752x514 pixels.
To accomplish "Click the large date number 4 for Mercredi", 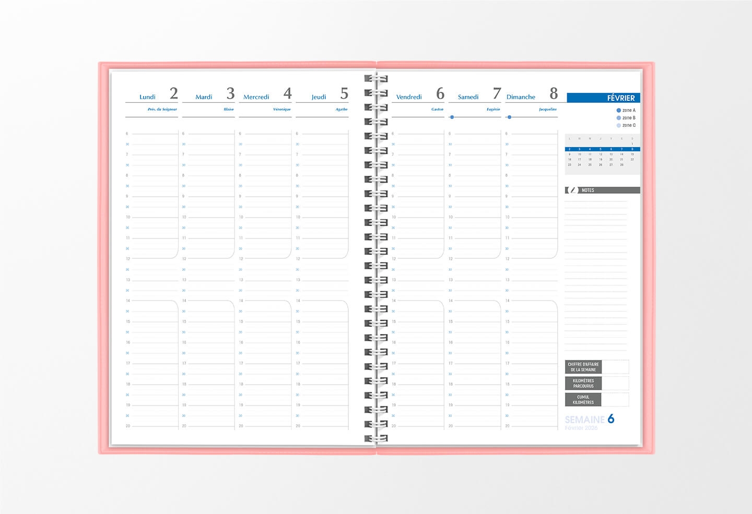I will (287, 93).
